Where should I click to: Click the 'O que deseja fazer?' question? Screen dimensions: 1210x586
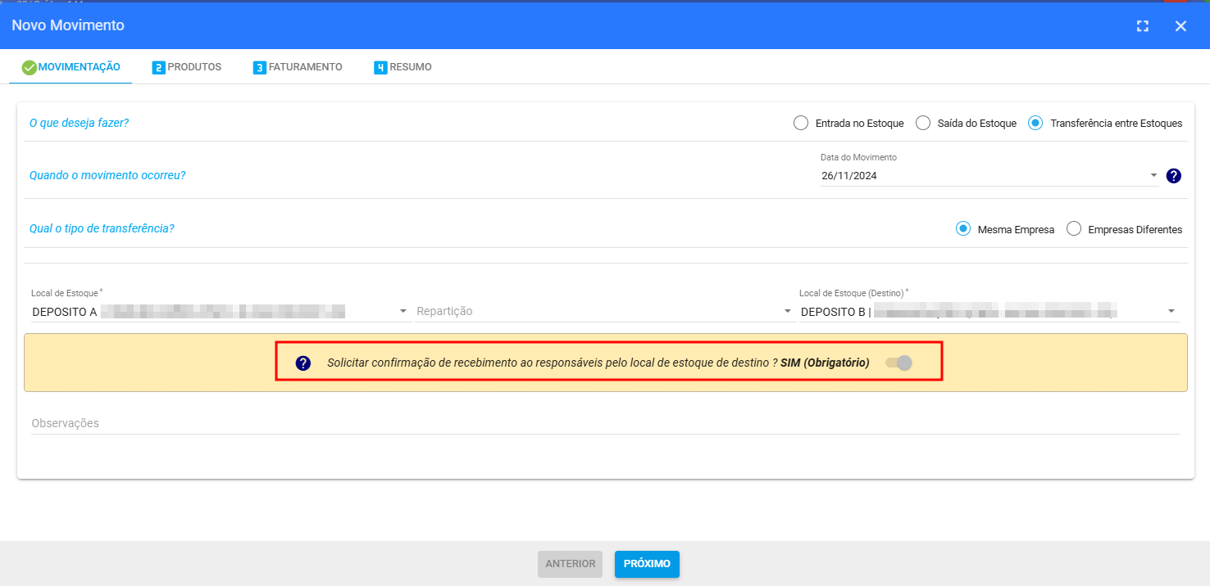[x=80, y=123]
